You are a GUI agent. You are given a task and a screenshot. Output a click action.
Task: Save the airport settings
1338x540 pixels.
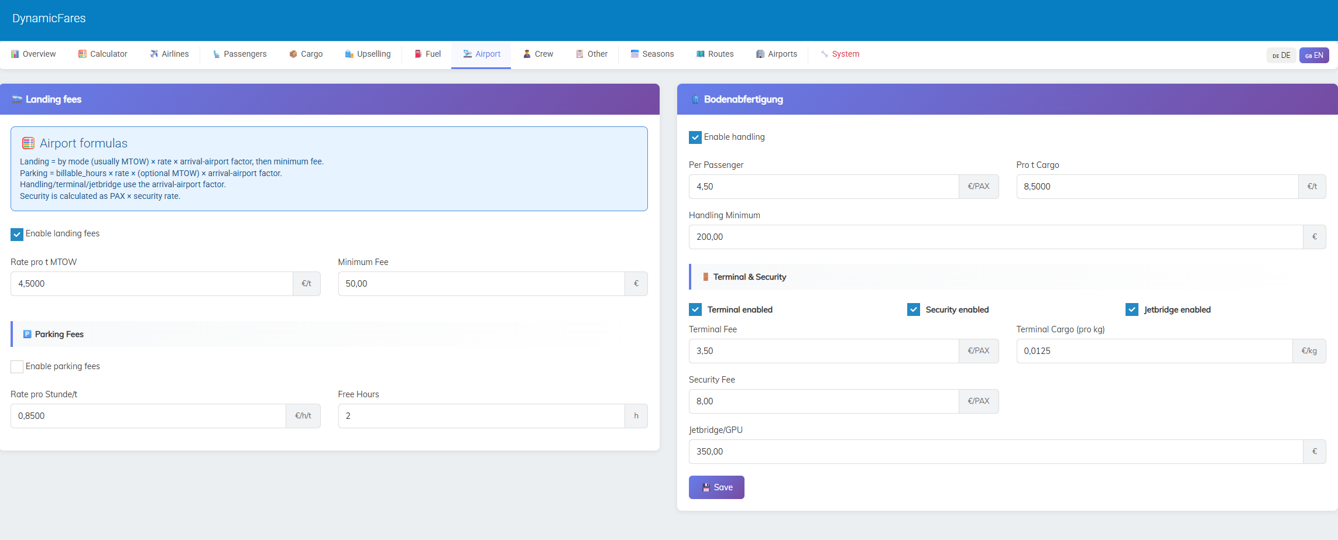(716, 487)
